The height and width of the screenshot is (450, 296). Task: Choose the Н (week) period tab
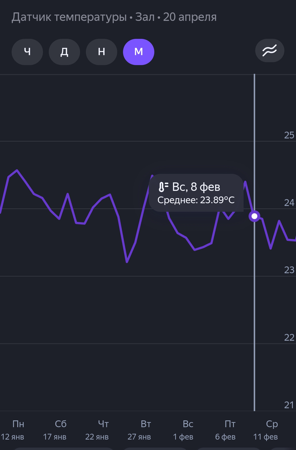(101, 52)
